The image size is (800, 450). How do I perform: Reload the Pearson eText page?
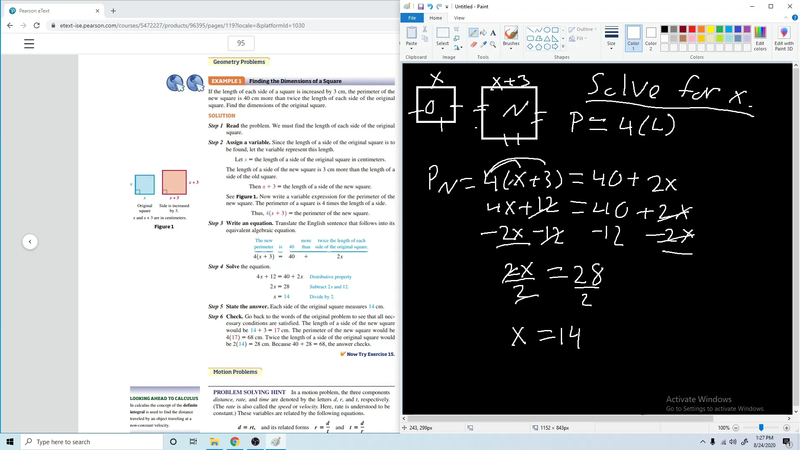point(37,25)
